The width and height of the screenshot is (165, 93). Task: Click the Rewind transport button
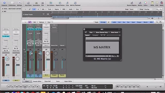[17, 87]
